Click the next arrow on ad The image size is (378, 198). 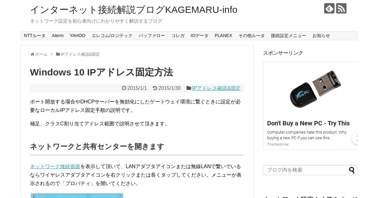click(355, 138)
